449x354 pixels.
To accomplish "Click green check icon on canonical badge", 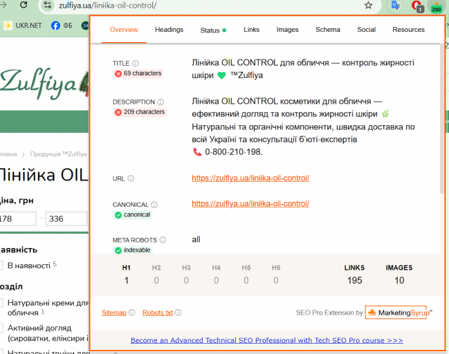I will click(118, 215).
